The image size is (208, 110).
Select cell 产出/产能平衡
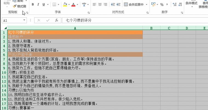pyautogui.click(x=75, y=55)
